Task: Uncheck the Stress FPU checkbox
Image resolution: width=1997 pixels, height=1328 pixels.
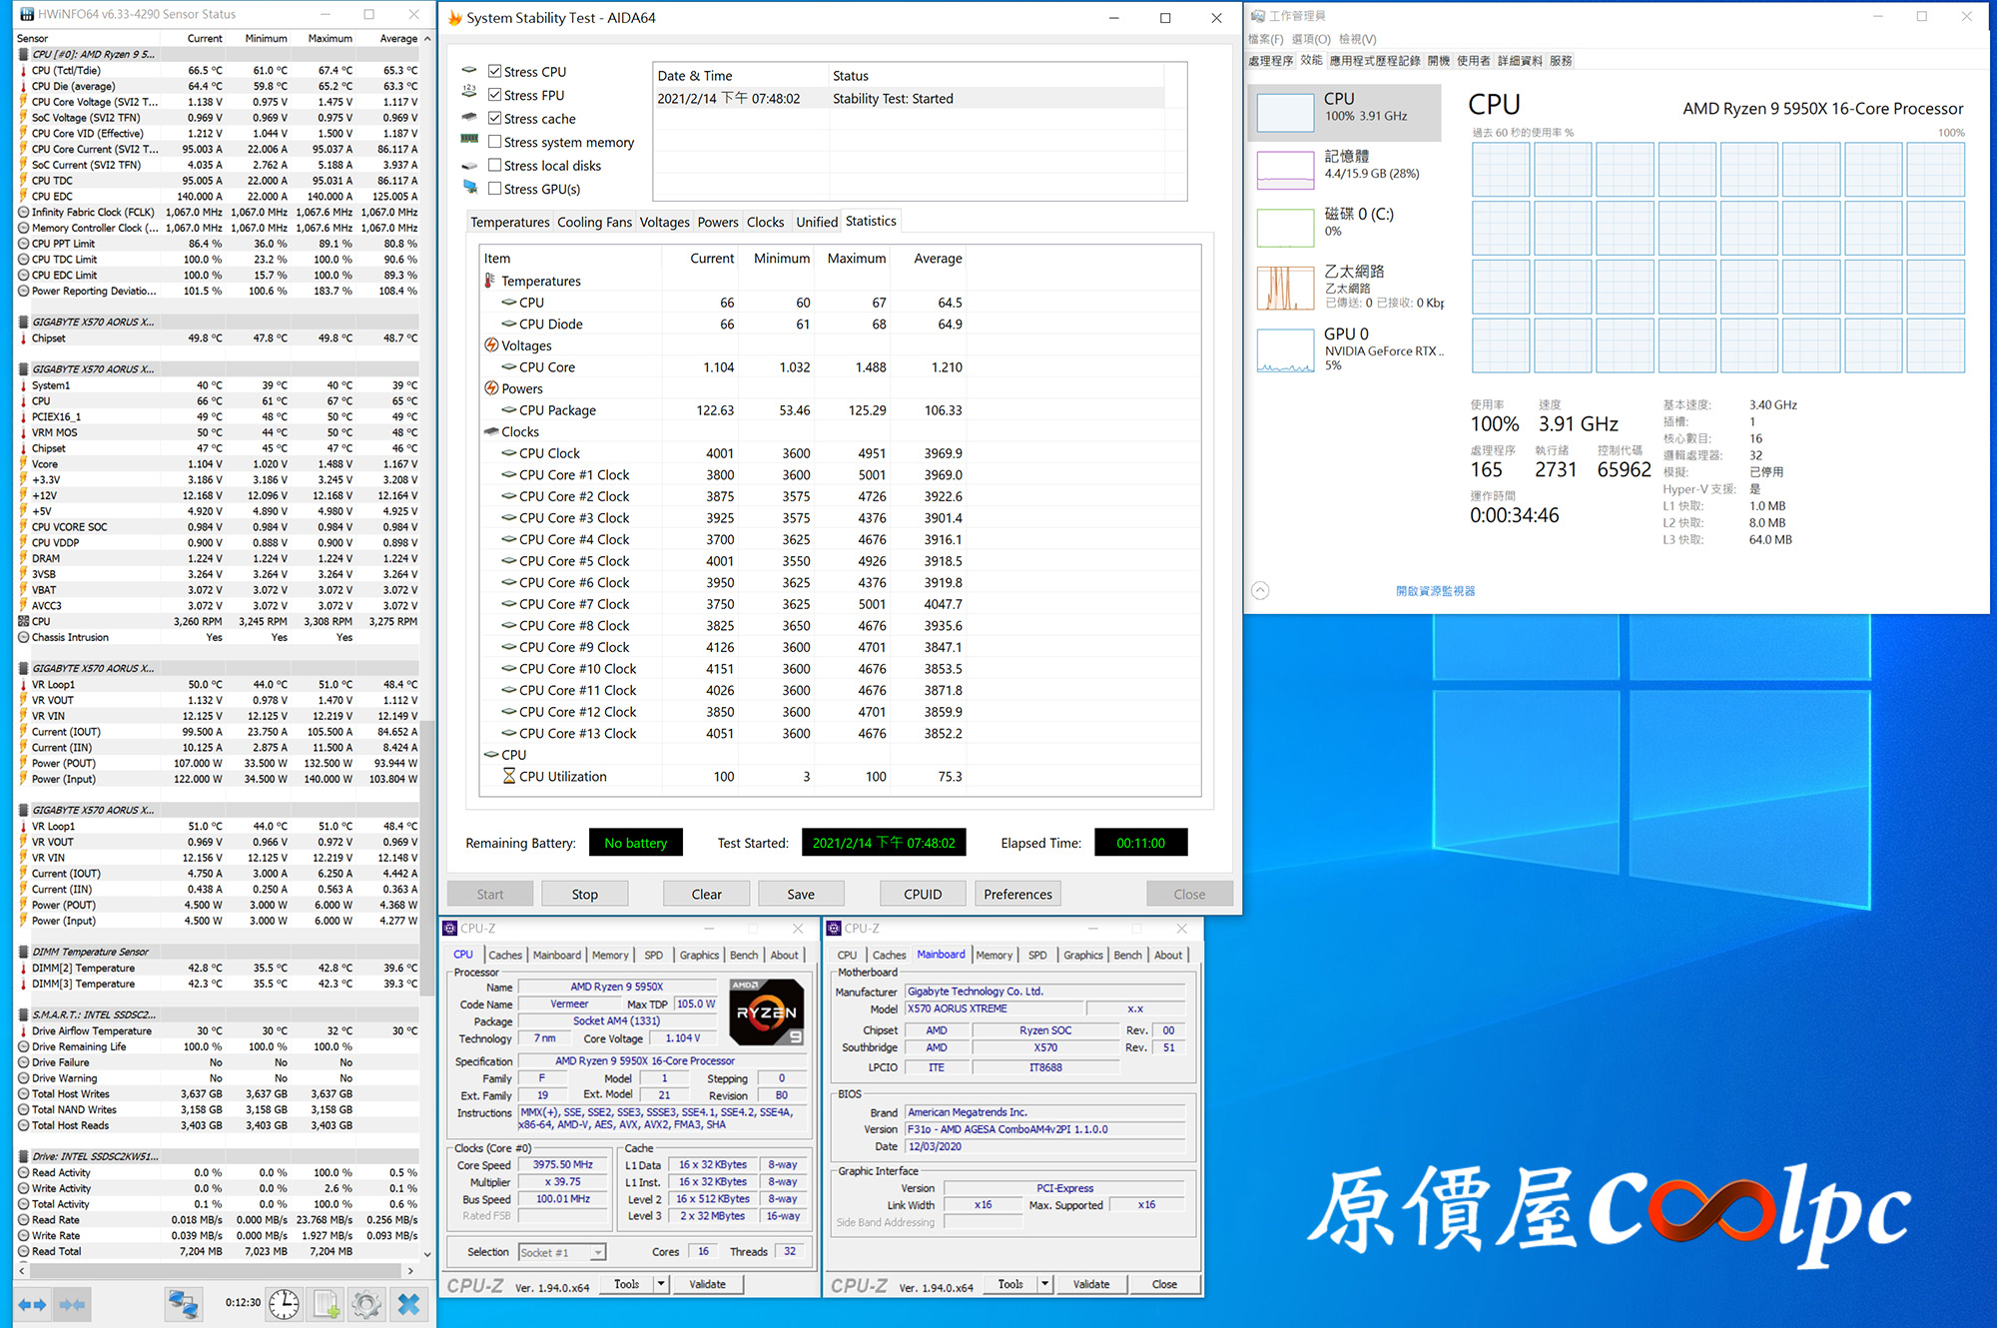Action: point(494,94)
